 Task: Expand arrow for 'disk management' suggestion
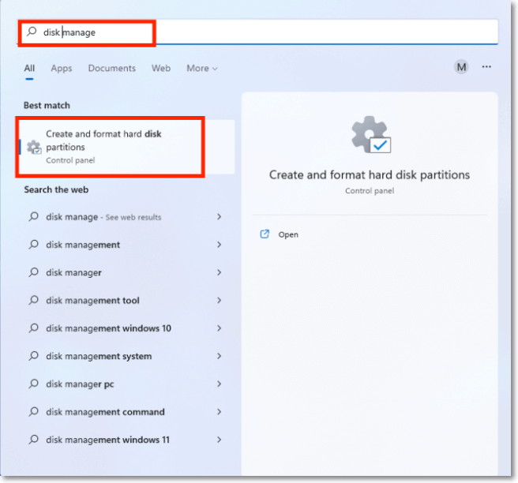click(219, 245)
